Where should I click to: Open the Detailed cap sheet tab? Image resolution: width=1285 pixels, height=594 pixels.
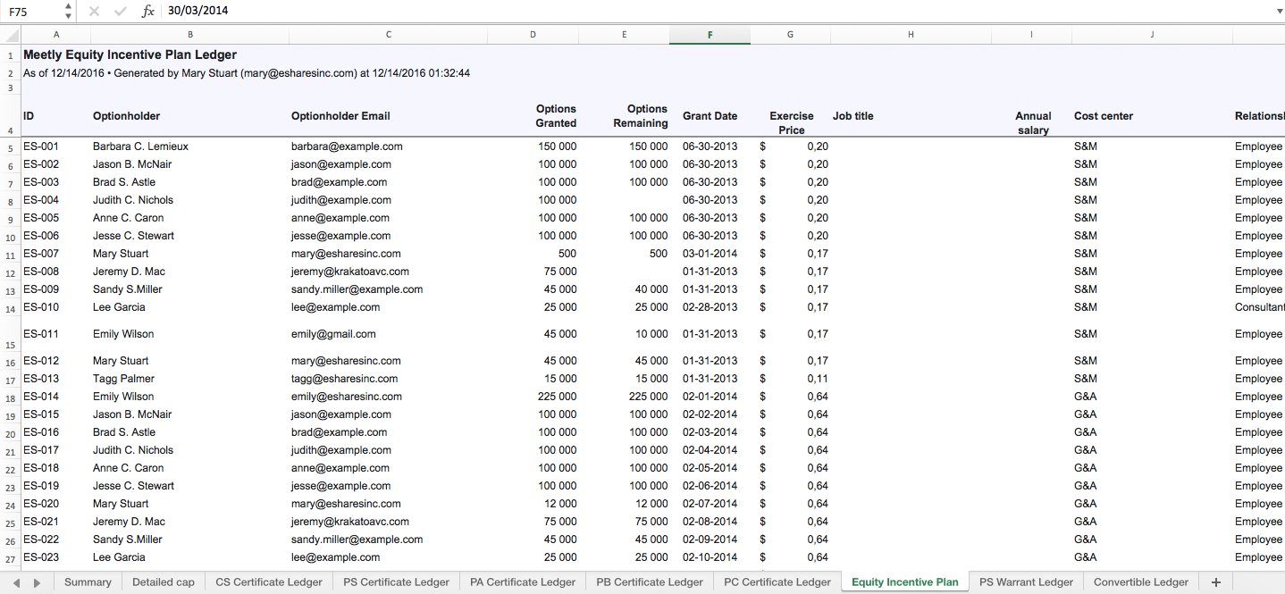[x=163, y=582]
